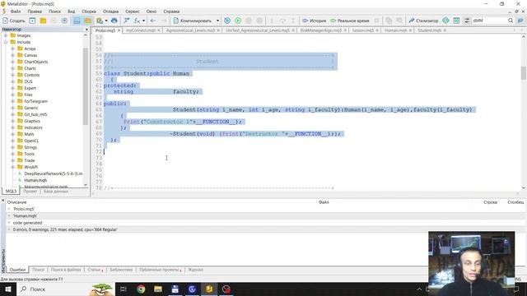This screenshot has height=296, width=527.
Task: Switch to the myConnect.mqh tab
Action: (x=141, y=30)
